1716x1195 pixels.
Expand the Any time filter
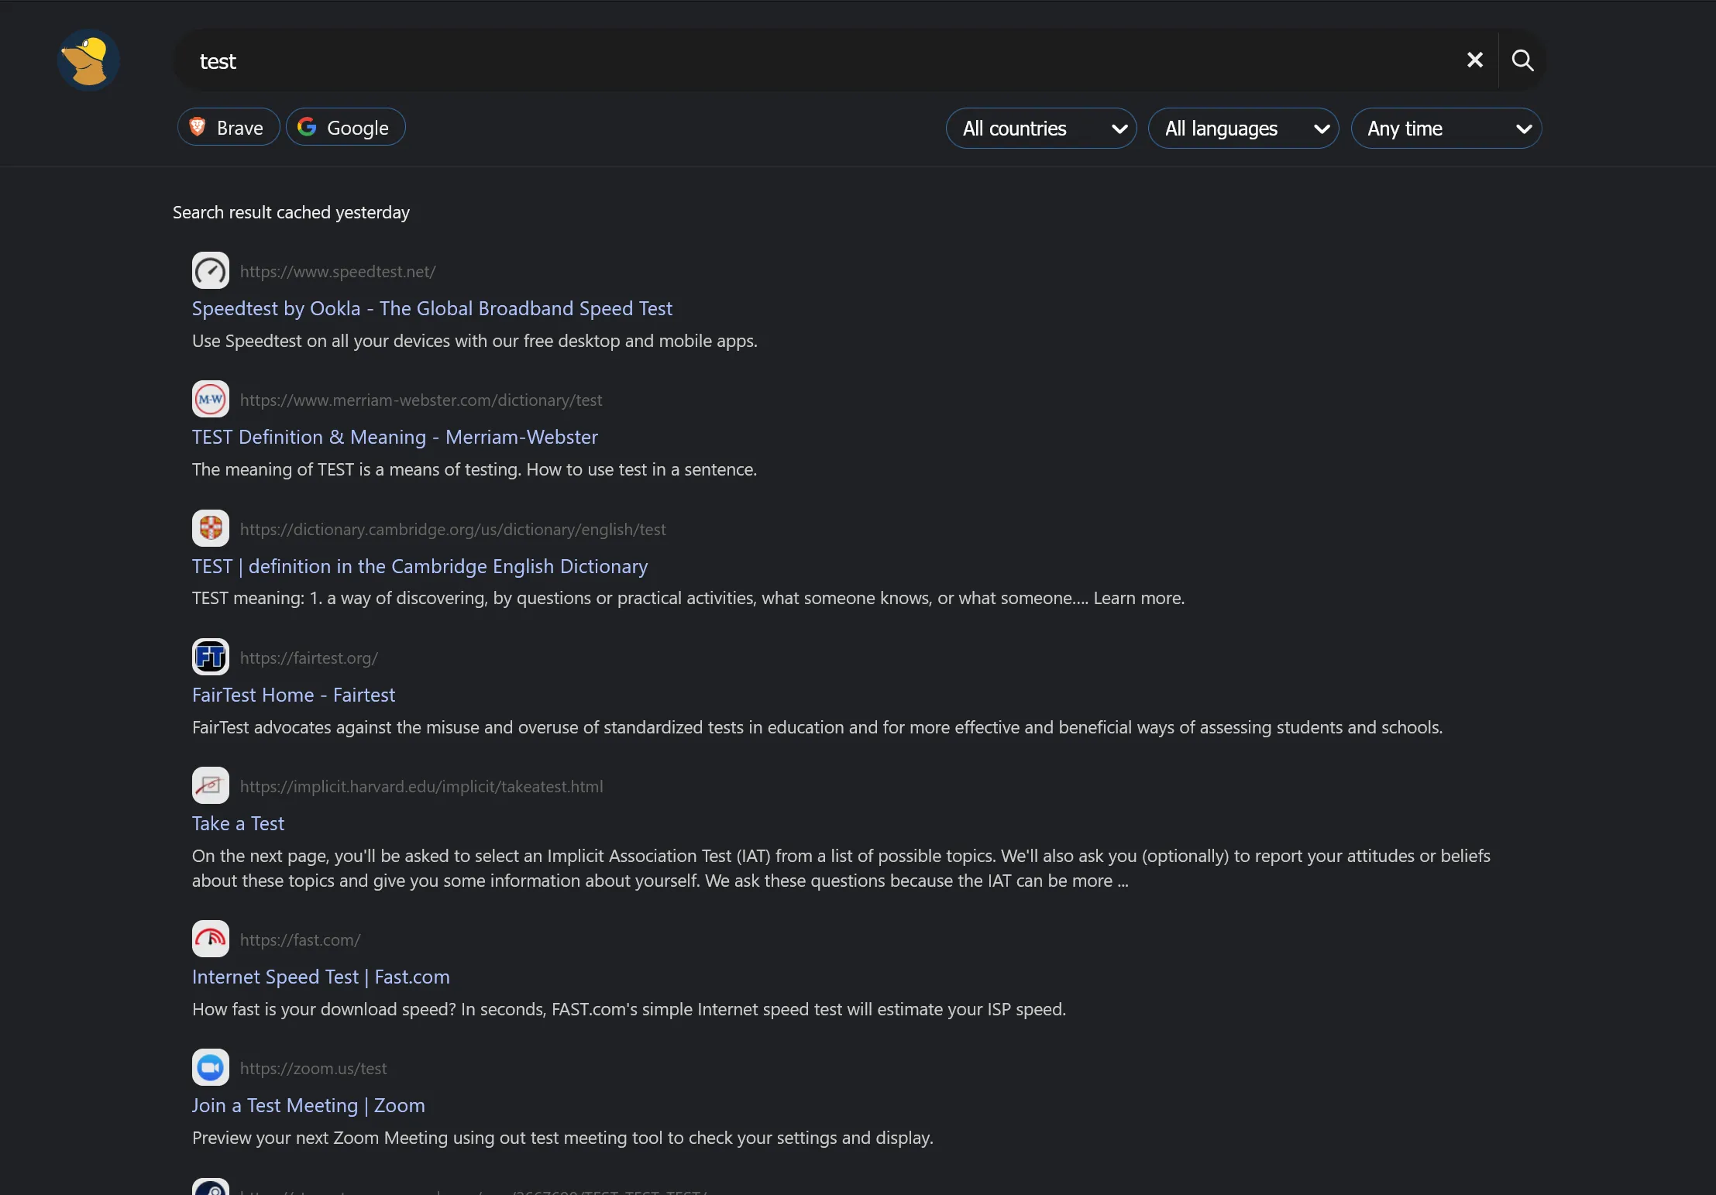click(1446, 129)
